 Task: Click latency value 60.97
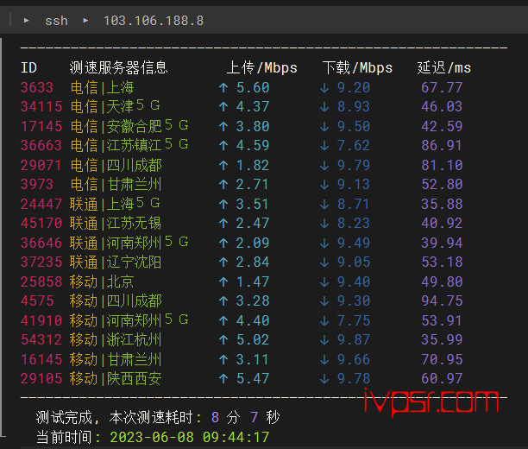pyautogui.click(x=442, y=378)
